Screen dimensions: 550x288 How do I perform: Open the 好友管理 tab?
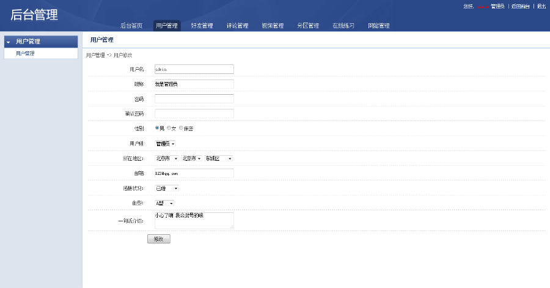202,26
